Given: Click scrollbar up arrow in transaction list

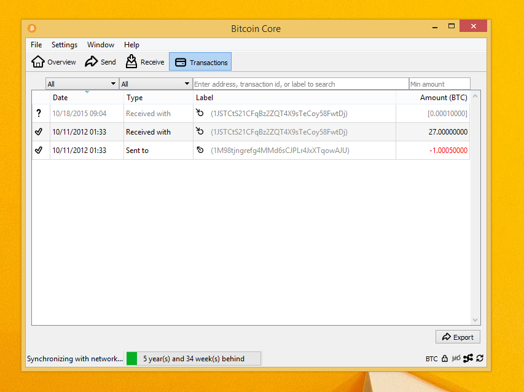Looking at the screenshot, I should [475, 96].
